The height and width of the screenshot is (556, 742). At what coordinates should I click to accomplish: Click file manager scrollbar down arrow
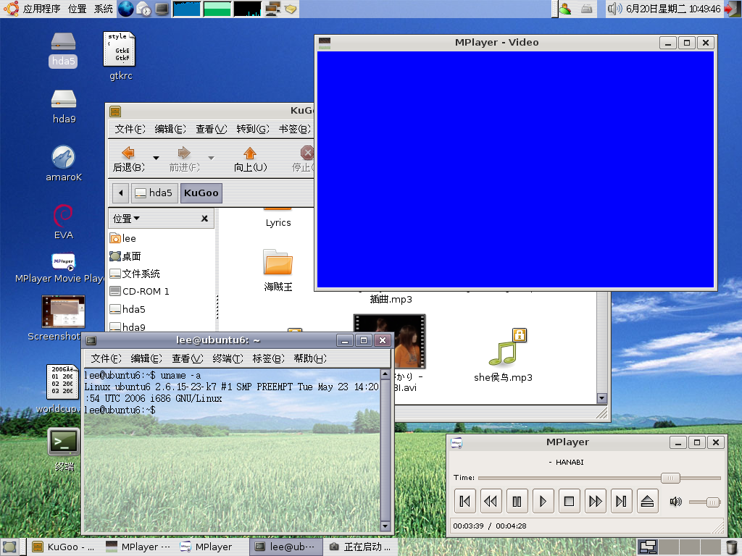pos(602,398)
